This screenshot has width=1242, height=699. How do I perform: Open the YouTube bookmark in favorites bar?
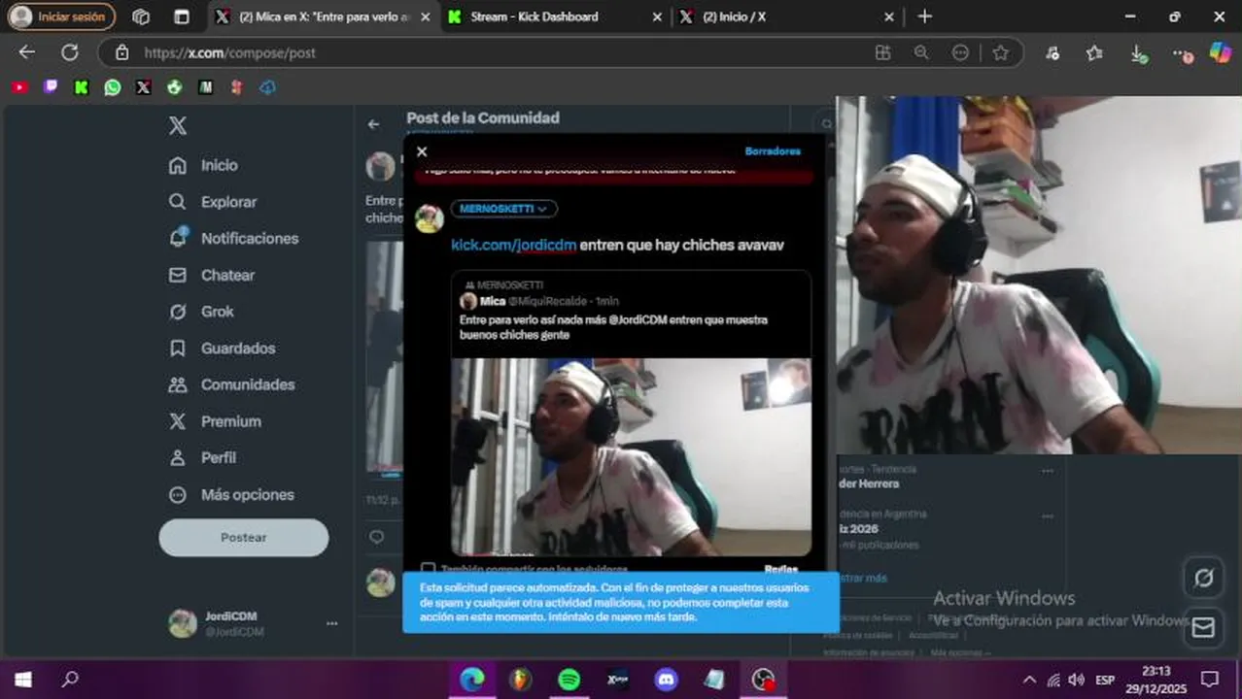[19, 87]
